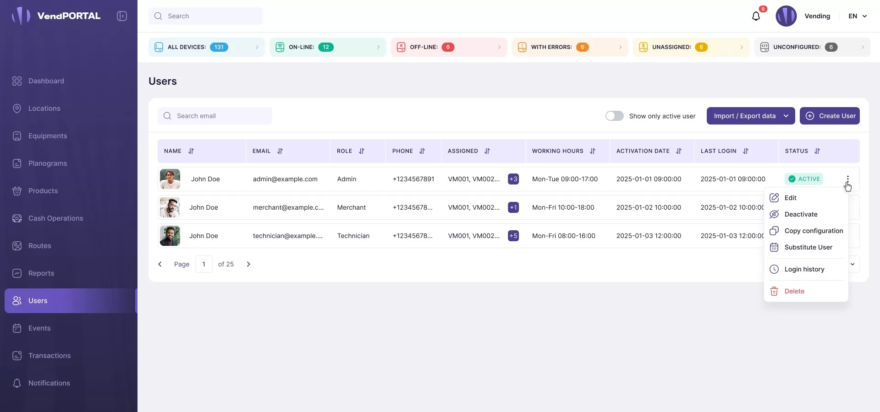The height and width of the screenshot is (412, 880).
Task: Open the Routes sidebar item
Action: point(39,246)
